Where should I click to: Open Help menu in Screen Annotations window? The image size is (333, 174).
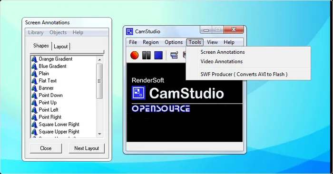[78, 32]
